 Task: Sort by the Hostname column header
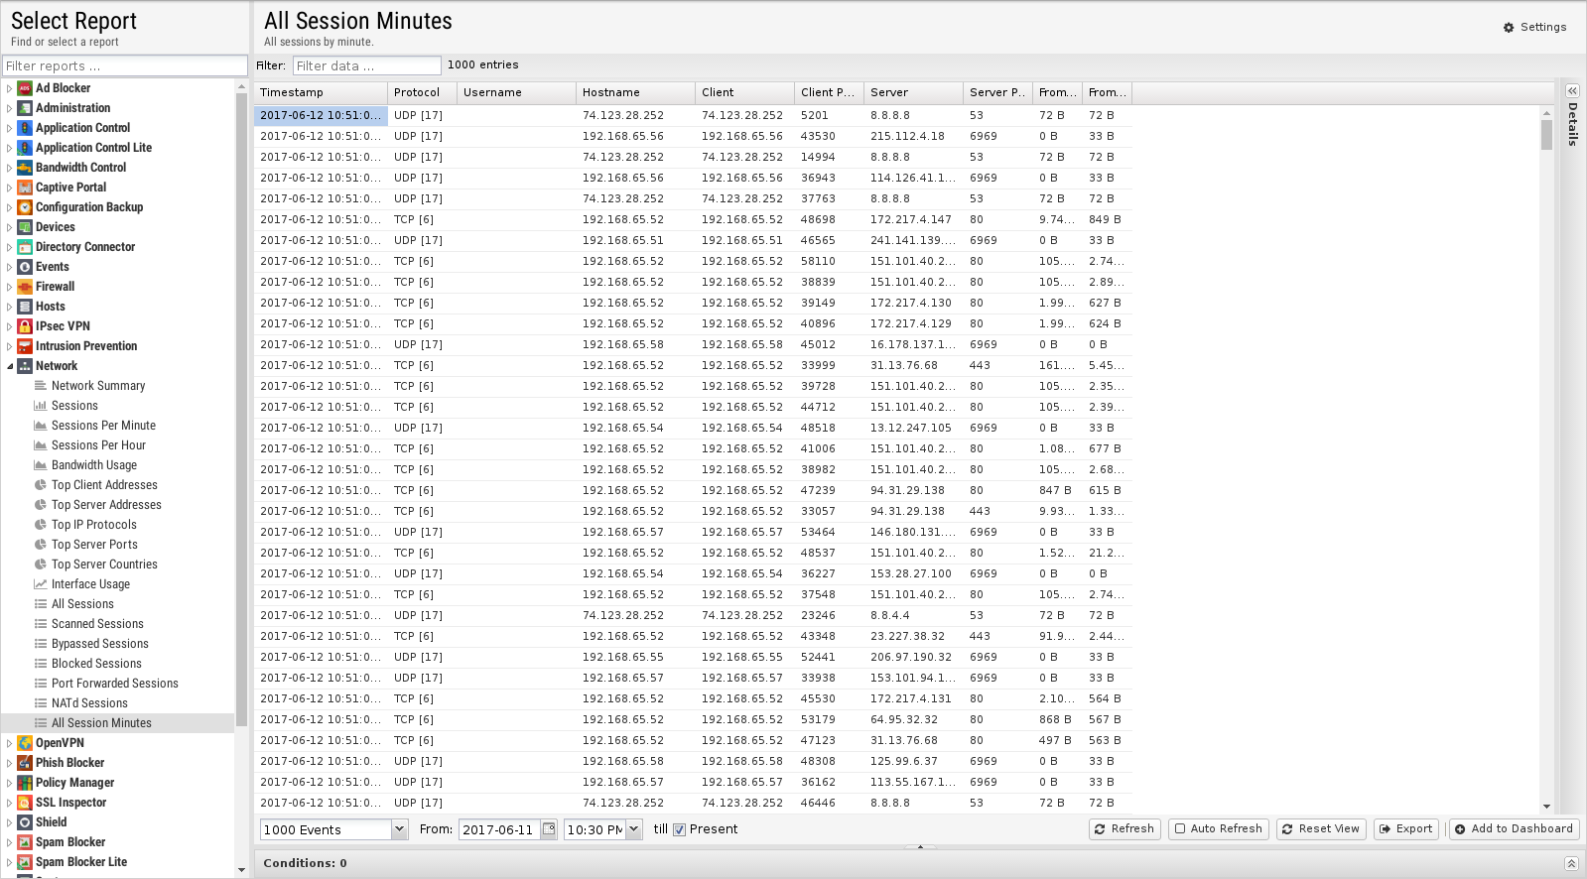tap(635, 92)
